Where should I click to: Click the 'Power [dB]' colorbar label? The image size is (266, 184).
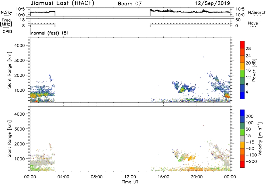coord(254,70)
